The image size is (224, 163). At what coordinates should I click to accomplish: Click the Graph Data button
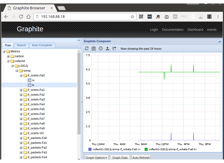(120, 157)
